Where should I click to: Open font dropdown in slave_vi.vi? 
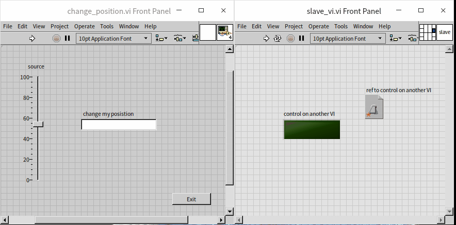(x=348, y=38)
